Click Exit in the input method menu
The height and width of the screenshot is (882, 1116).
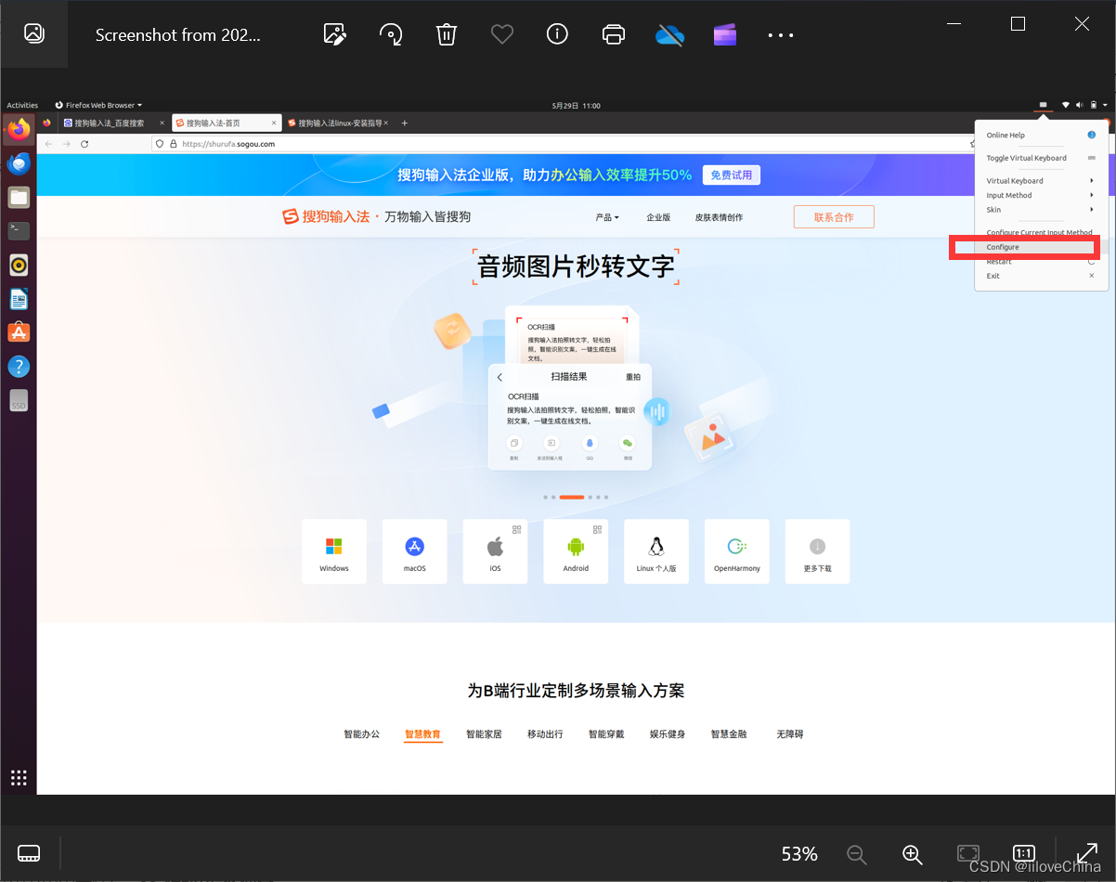(x=1041, y=276)
